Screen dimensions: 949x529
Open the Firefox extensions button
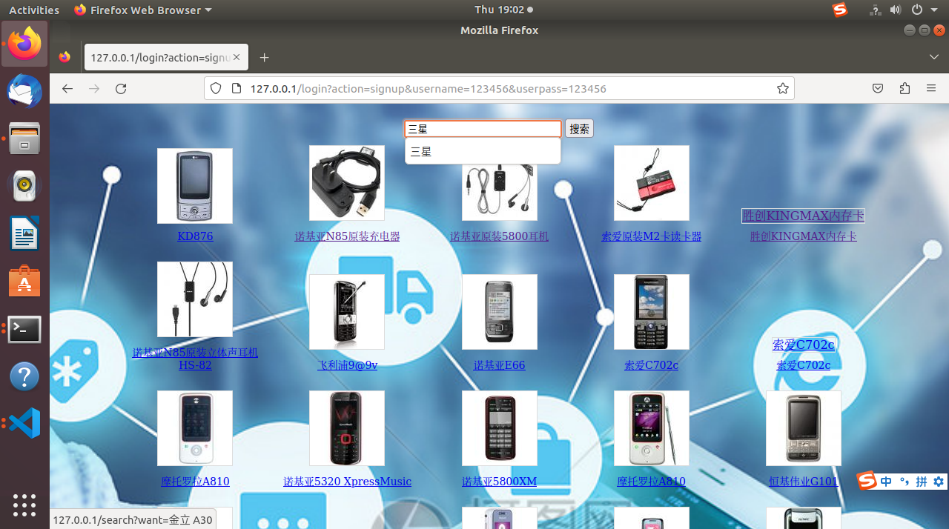tap(905, 89)
